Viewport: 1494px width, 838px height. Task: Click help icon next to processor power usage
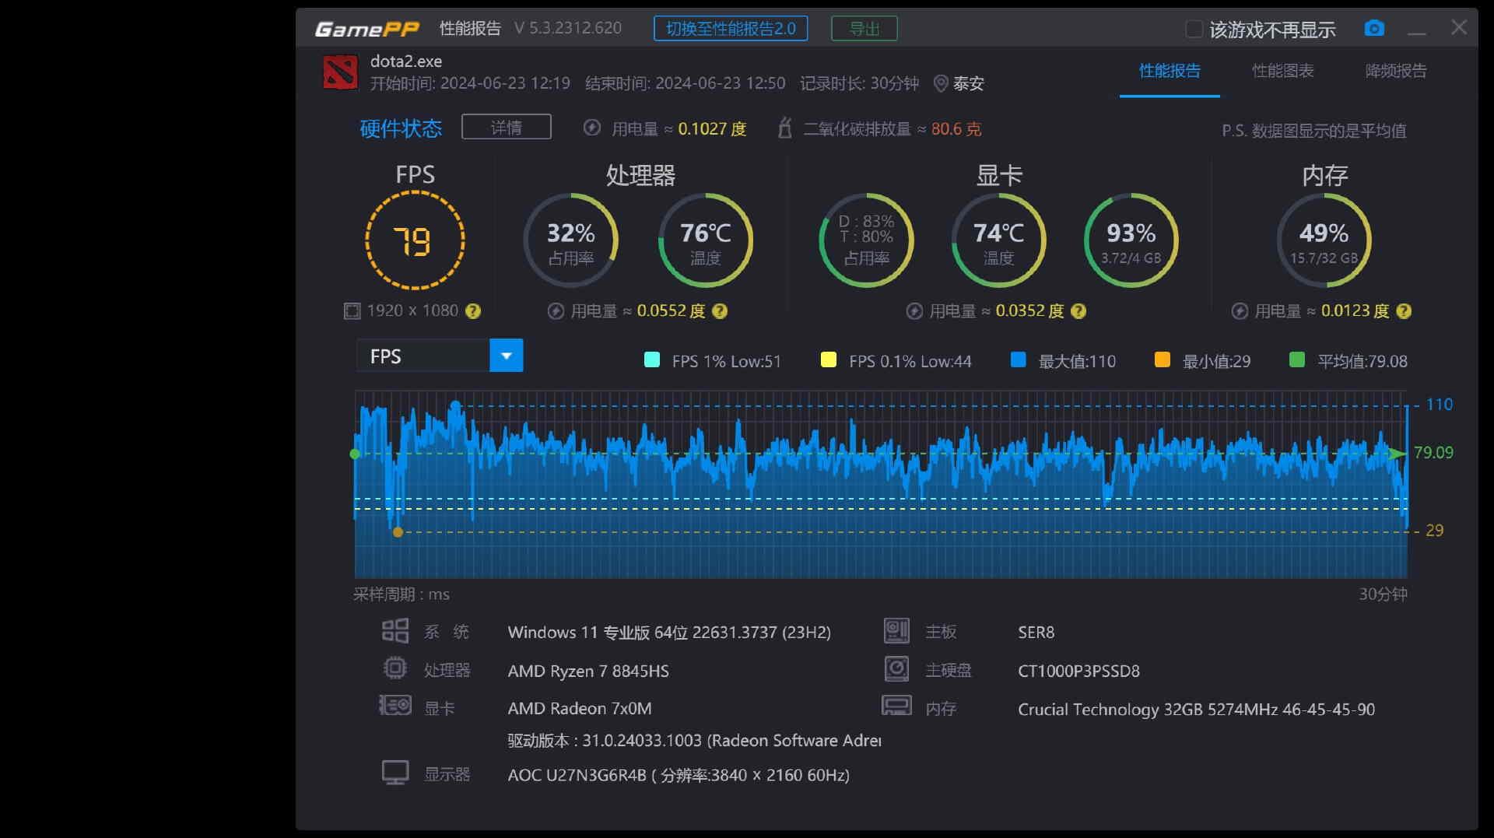(720, 311)
